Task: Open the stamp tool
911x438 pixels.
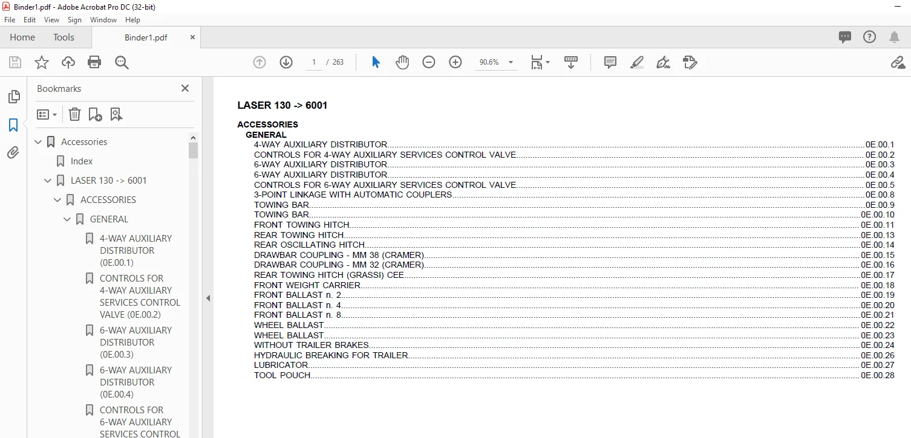Action: coord(690,62)
